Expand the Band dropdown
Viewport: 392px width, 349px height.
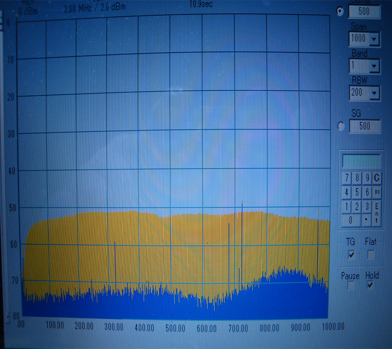pos(374,67)
